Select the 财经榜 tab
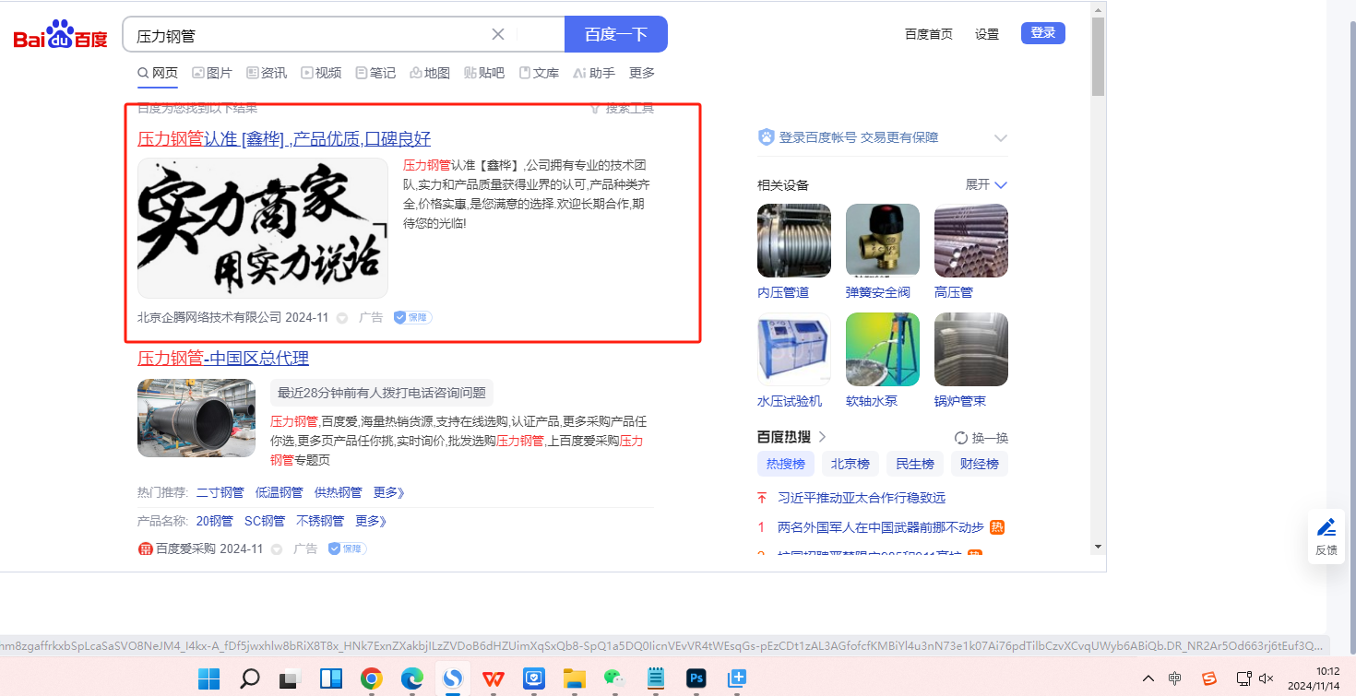This screenshot has height=696, width=1356. [x=980, y=464]
